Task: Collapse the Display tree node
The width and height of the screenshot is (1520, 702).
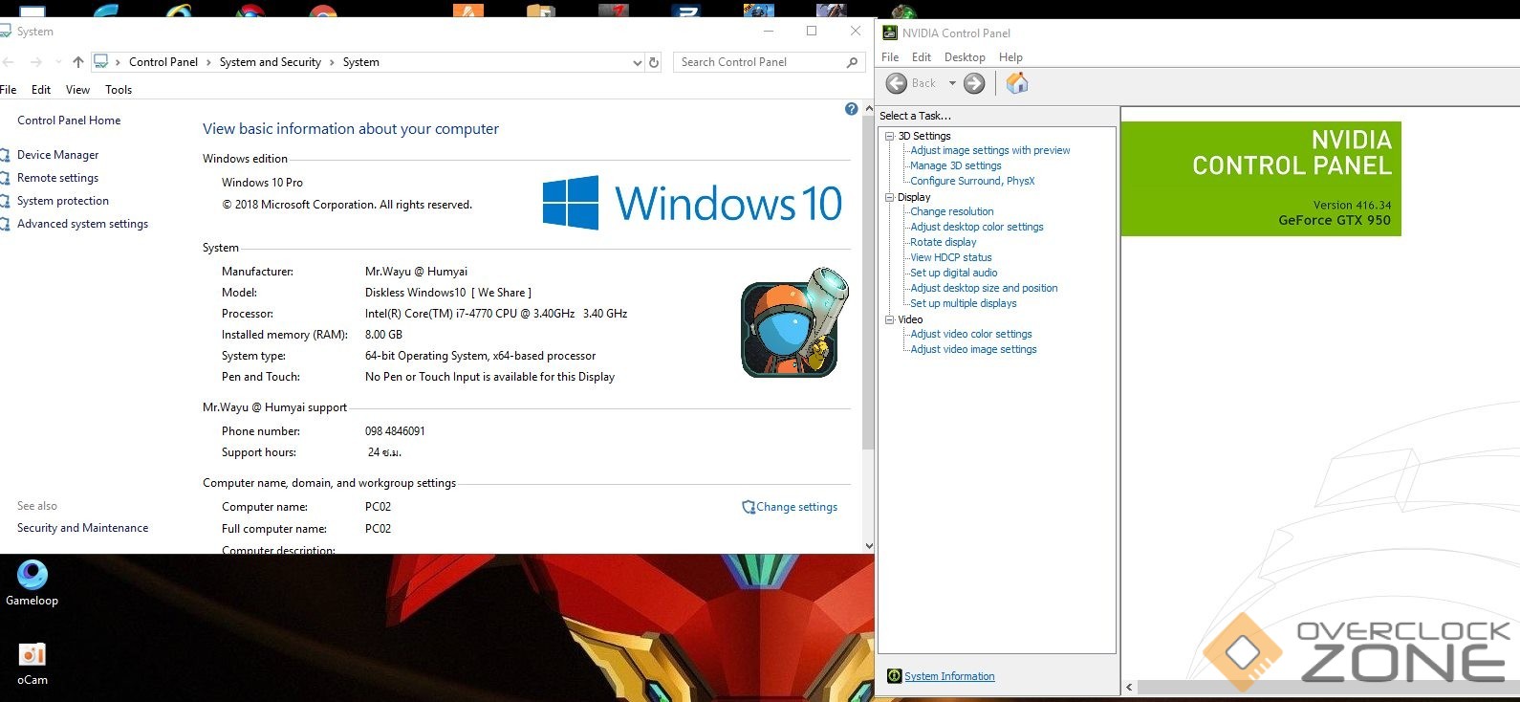Action: click(889, 197)
